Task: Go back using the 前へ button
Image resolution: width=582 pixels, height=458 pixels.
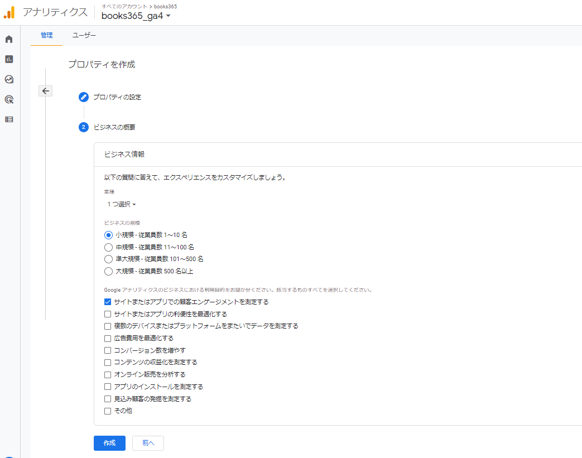Action: coord(147,443)
